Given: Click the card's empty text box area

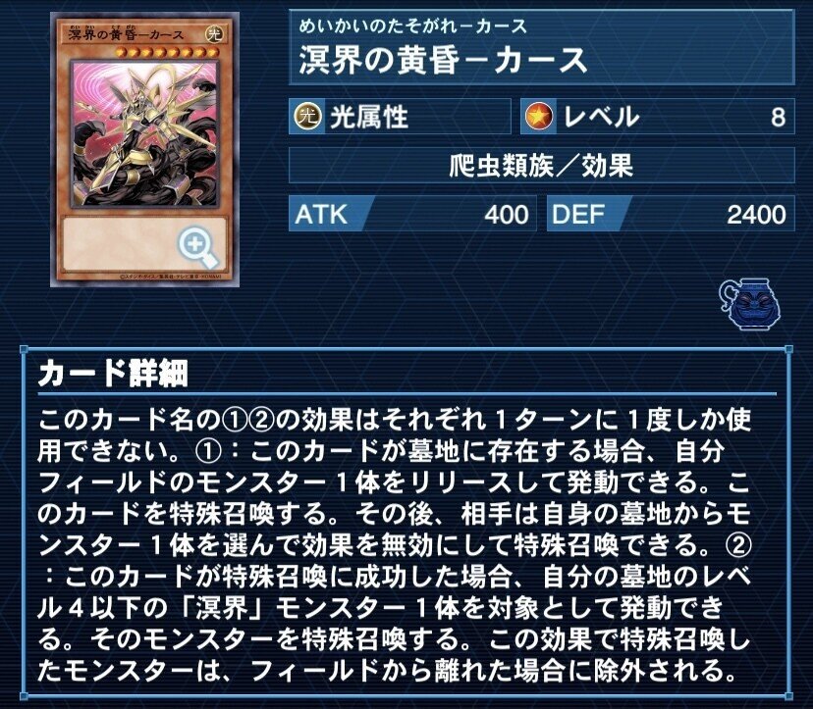Looking at the screenshot, I should tap(145, 243).
